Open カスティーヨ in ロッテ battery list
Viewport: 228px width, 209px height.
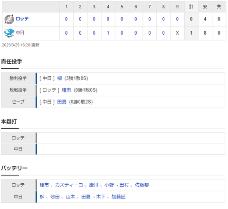pos(69,185)
